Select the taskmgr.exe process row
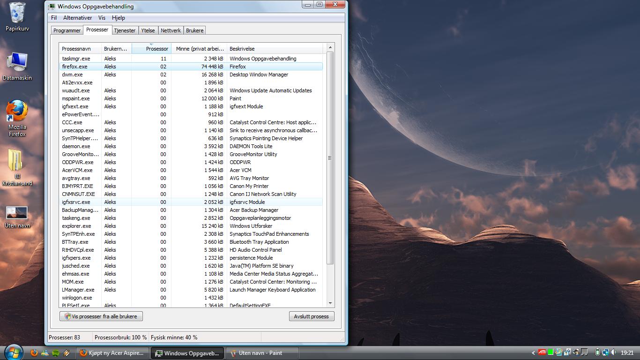 coord(191,59)
